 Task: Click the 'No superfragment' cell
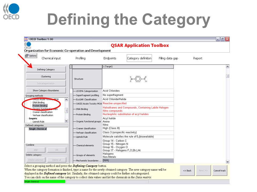click(138, 95)
